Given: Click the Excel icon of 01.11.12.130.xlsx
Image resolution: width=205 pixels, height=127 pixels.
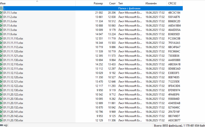Looking at the screenshot, I should click(x=1, y=90).
